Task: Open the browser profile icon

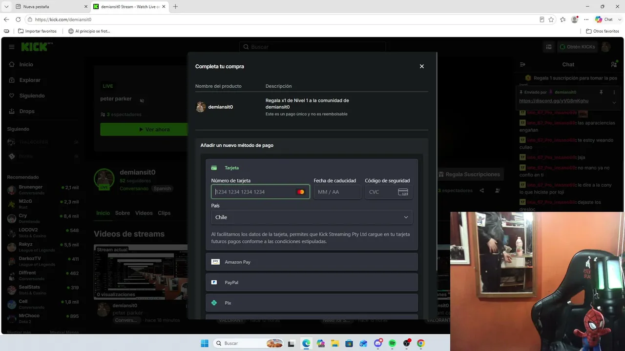Action: (575, 19)
